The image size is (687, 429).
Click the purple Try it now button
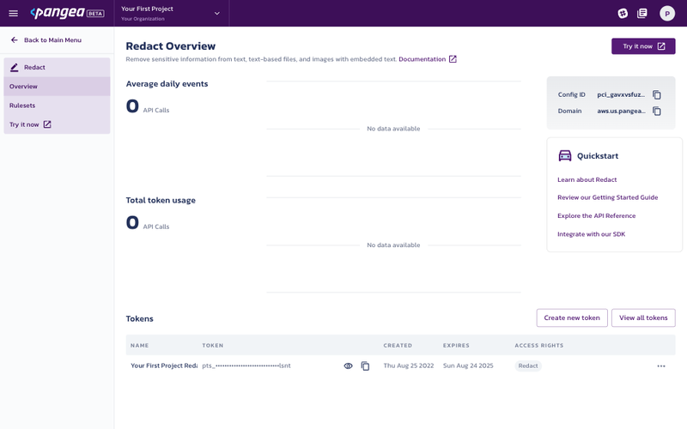643,46
